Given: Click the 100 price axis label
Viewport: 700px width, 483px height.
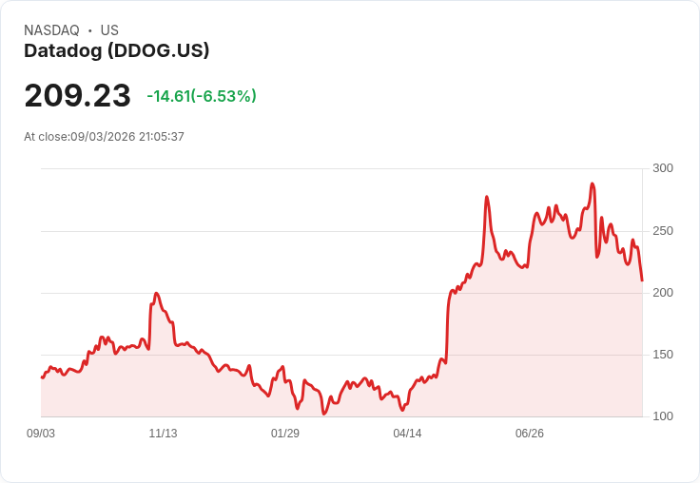Looking at the screenshot, I should point(663,416).
